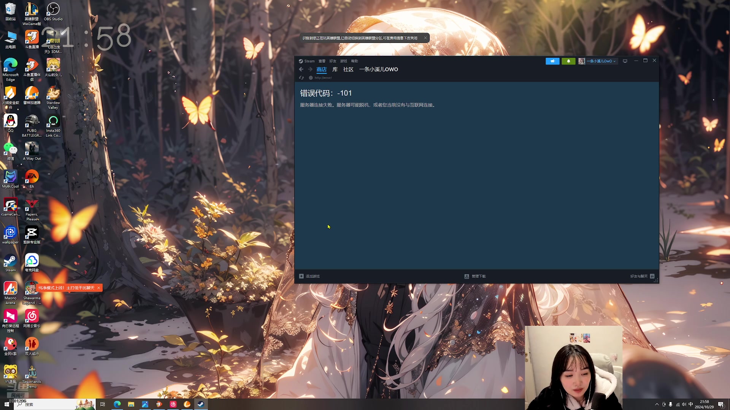Screen dimensions: 730x410
Task: Select the Microsoft Edge desktop icon
Action: click(x=11, y=70)
